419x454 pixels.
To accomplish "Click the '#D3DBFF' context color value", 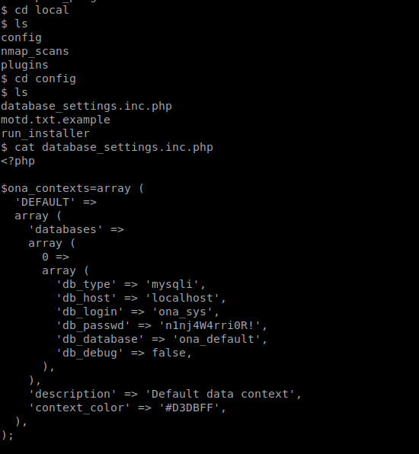I will pos(190,408).
